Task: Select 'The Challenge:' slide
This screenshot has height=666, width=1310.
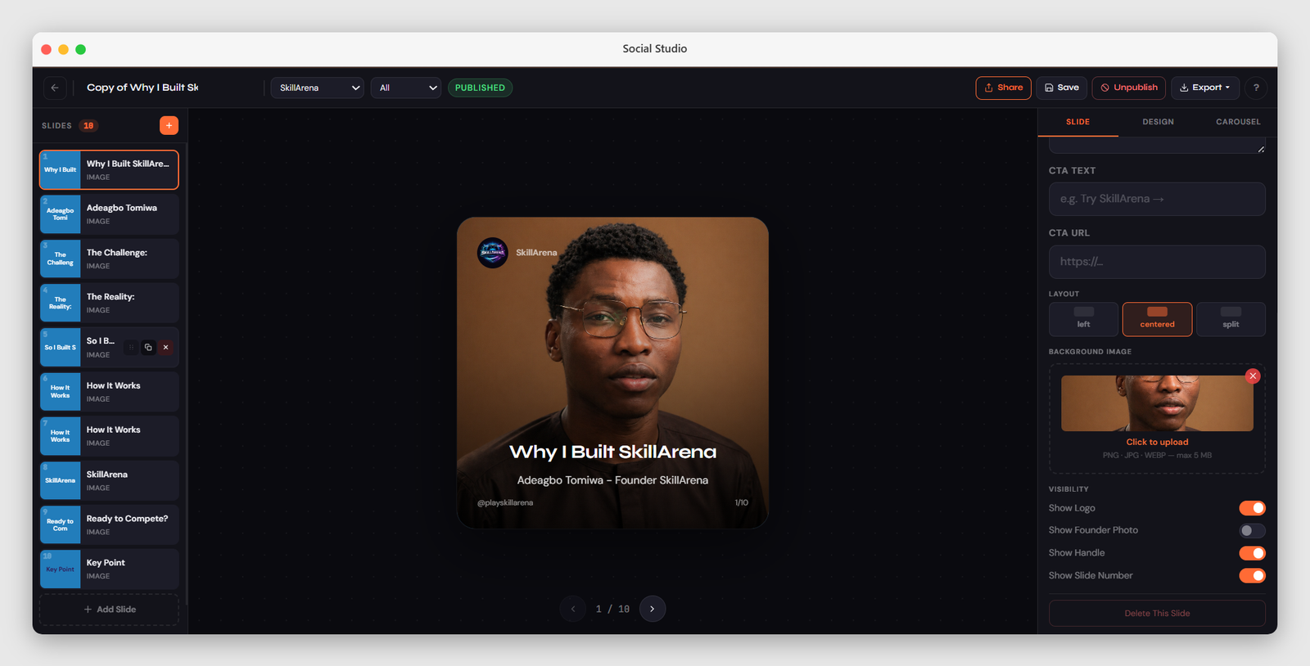Action: tap(110, 259)
